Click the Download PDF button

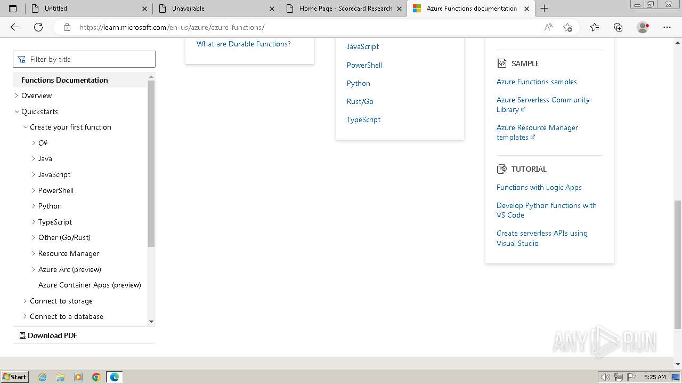coord(48,335)
